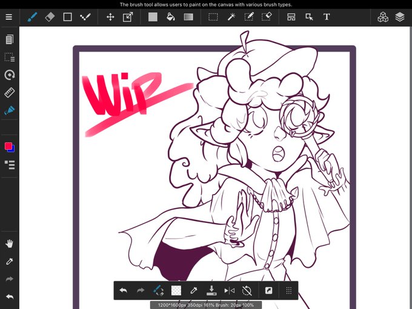
Task: Select the Gradient tool
Action: click(188, 17)
